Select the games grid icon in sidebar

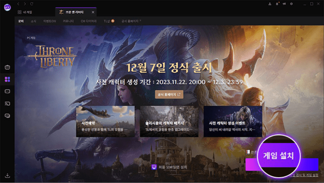click(8, 79)
